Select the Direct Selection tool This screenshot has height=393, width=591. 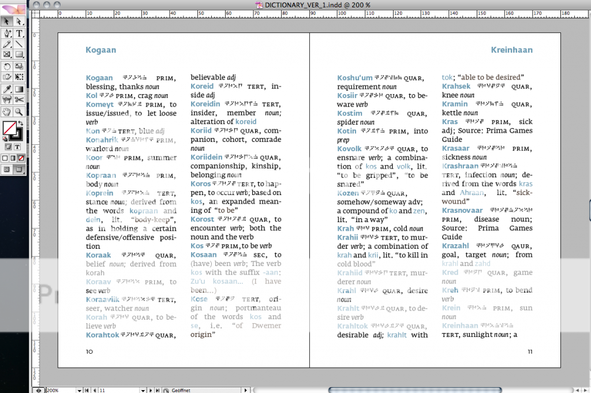18,21
